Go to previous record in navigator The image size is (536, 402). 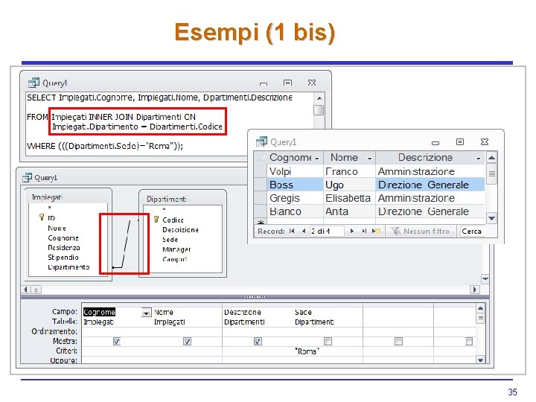pos(303,231)
